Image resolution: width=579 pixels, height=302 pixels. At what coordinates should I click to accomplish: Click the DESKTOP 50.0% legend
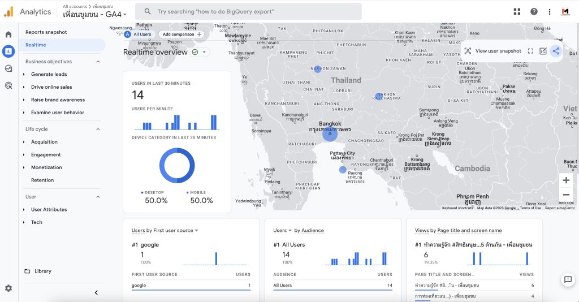point(156,197)
